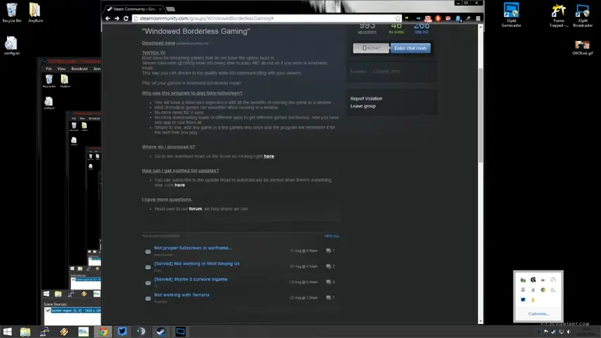Close the Steam Community browser tab
Screen dimensions: 601x338
(x=160, y=9)
